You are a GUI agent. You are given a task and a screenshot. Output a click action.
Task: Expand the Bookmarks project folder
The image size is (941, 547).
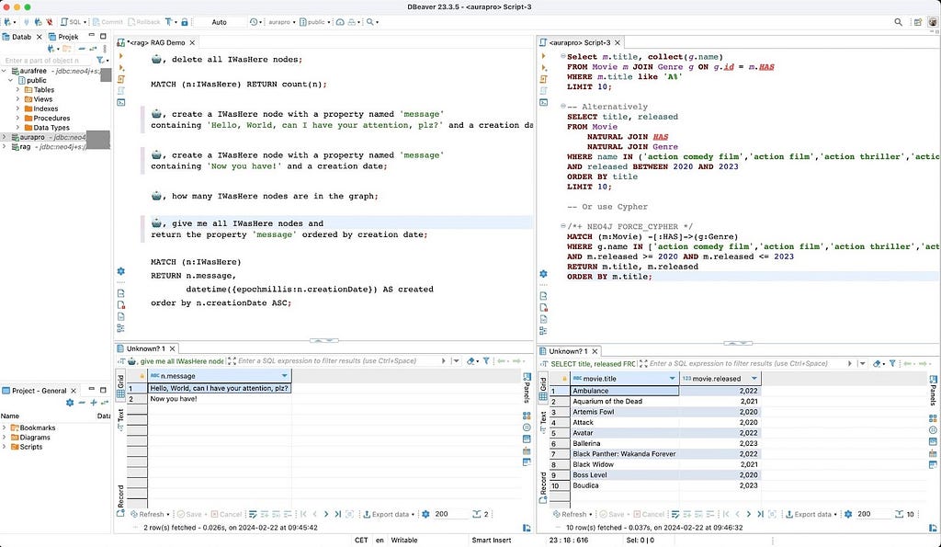(x=5, y=428)
